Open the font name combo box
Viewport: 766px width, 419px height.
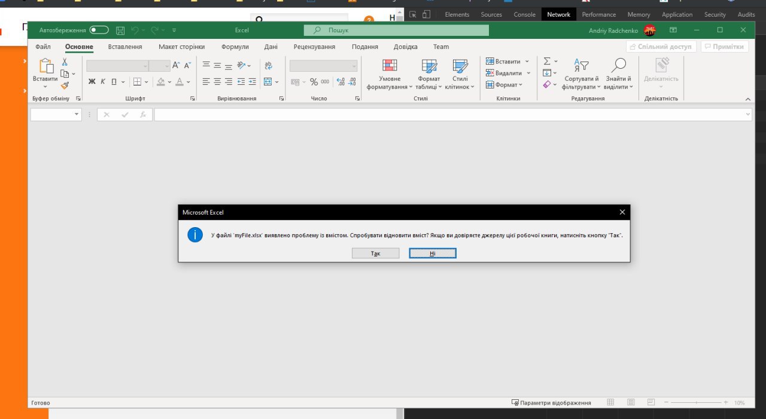point(117,66)
